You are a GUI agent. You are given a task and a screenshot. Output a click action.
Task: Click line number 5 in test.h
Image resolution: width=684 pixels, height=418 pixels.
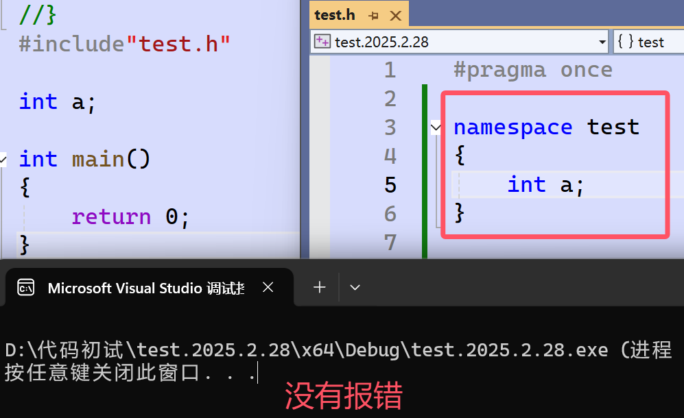pyautogui.click(x=390, y=184)
